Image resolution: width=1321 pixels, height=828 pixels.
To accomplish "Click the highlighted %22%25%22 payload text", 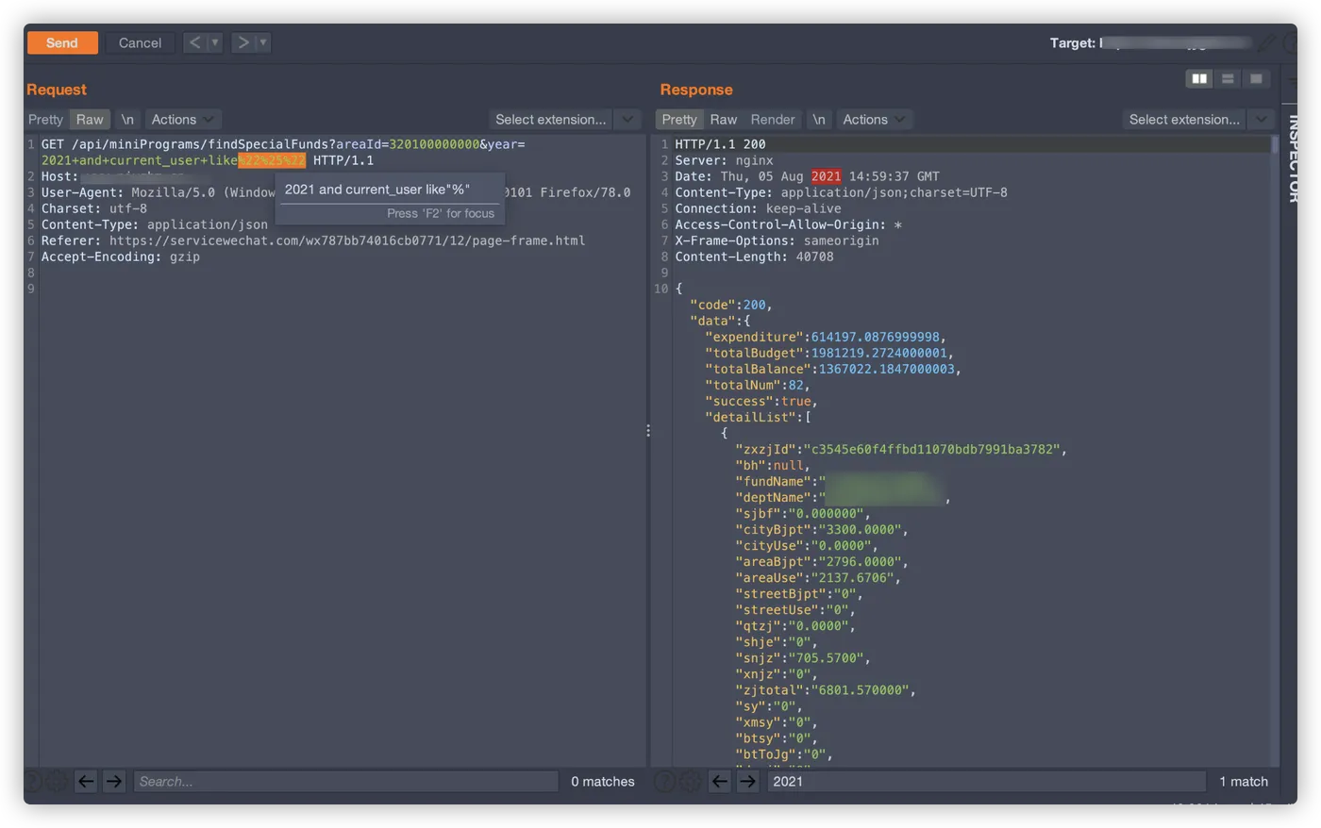I will (x=272, y=160).
